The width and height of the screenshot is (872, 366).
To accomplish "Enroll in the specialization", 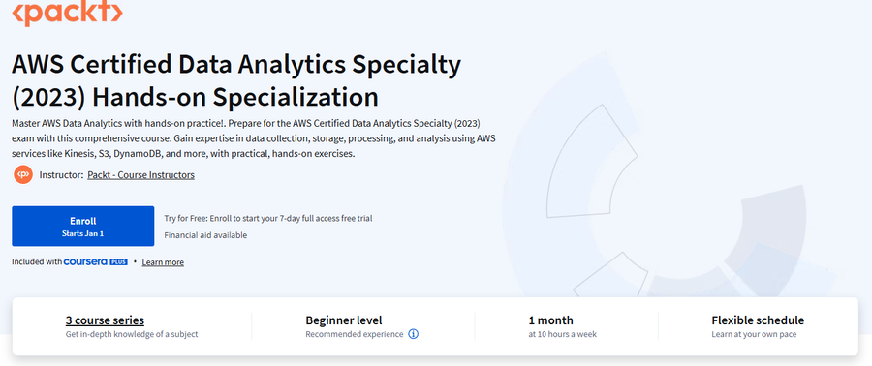I will [83, 226].
